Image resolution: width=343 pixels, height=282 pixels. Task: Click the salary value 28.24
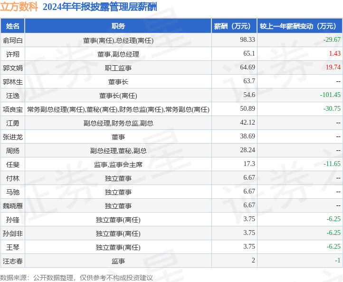[248, 150]
